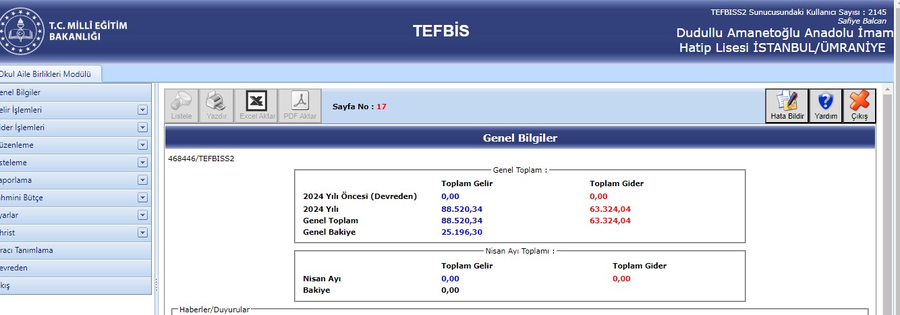Click the Çıkış red X icon
The height and width of the screenshot is (315, 900).
(860, 106)
